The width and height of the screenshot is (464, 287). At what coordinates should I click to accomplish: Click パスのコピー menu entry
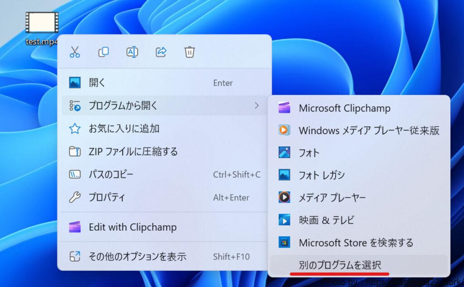[x=111, y=175]
